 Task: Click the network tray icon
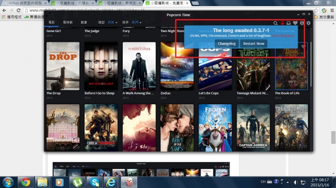(x=303, y=182)
